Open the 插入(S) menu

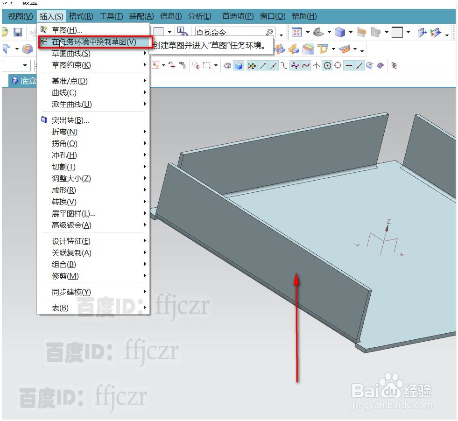click(51, 16)
